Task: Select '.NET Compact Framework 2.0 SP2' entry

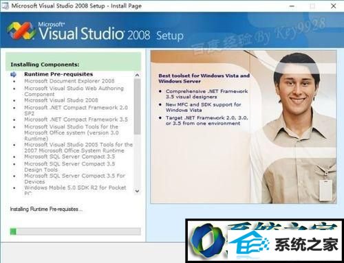Action: [x=76, y=111]
